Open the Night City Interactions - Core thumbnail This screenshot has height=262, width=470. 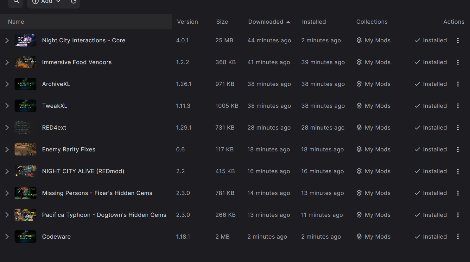tap(25, 40)
